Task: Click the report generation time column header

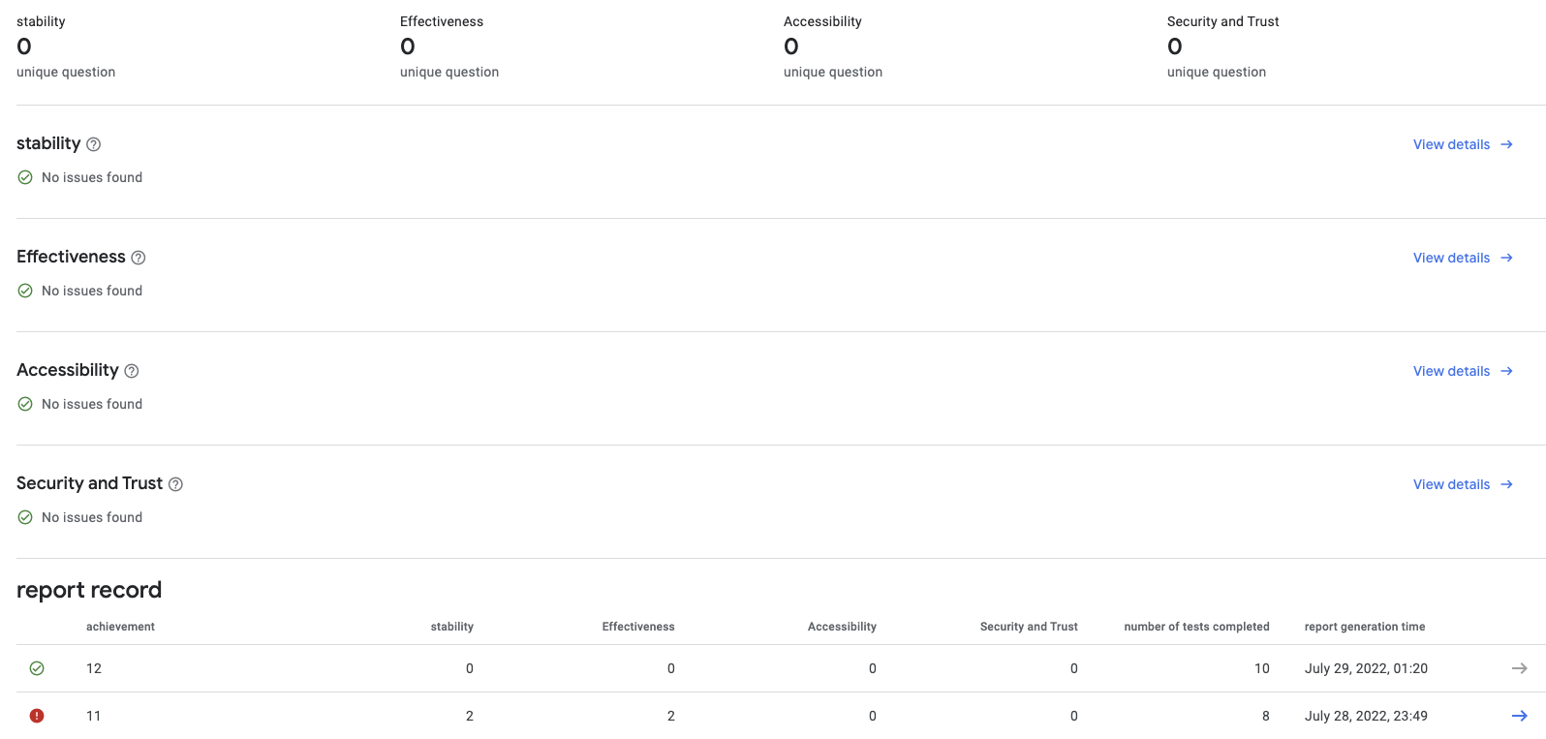Action: point(1364,627)
